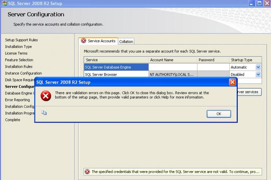Minimize the main Setup window
The image size is (271, 180).
coord(251,3)
